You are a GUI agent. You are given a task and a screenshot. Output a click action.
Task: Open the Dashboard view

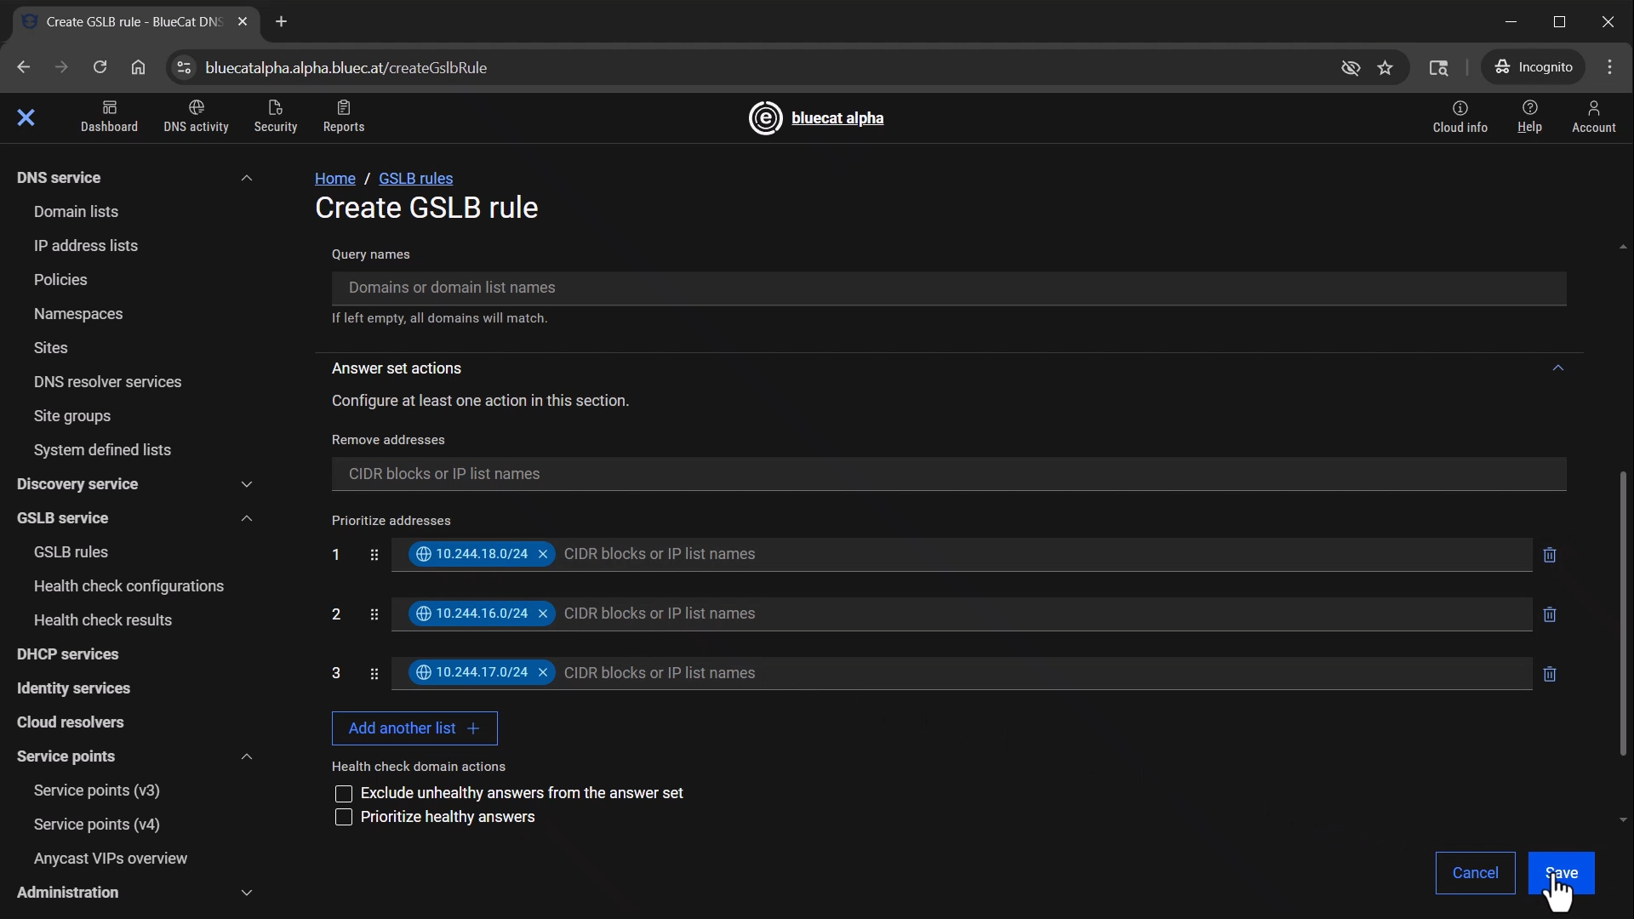click(x=109, y=117)
